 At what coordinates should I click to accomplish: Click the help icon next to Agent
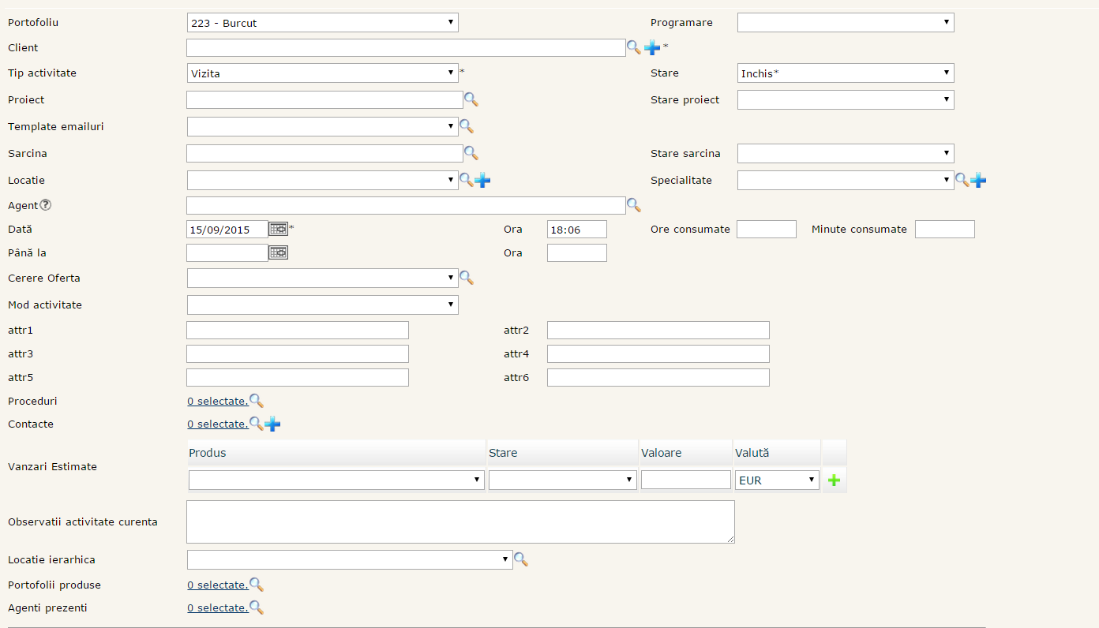click(x=46, y=205)
